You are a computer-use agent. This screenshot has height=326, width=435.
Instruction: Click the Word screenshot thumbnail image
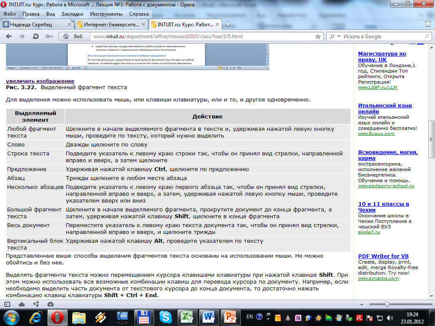[x=137, y=56]
